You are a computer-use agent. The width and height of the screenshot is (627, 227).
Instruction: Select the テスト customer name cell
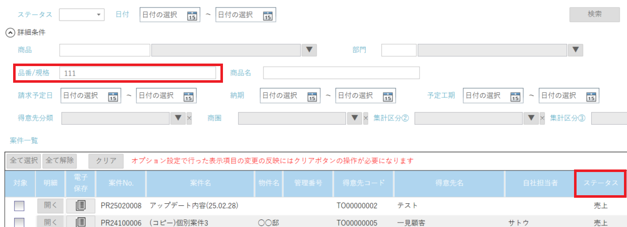(449, 206)
